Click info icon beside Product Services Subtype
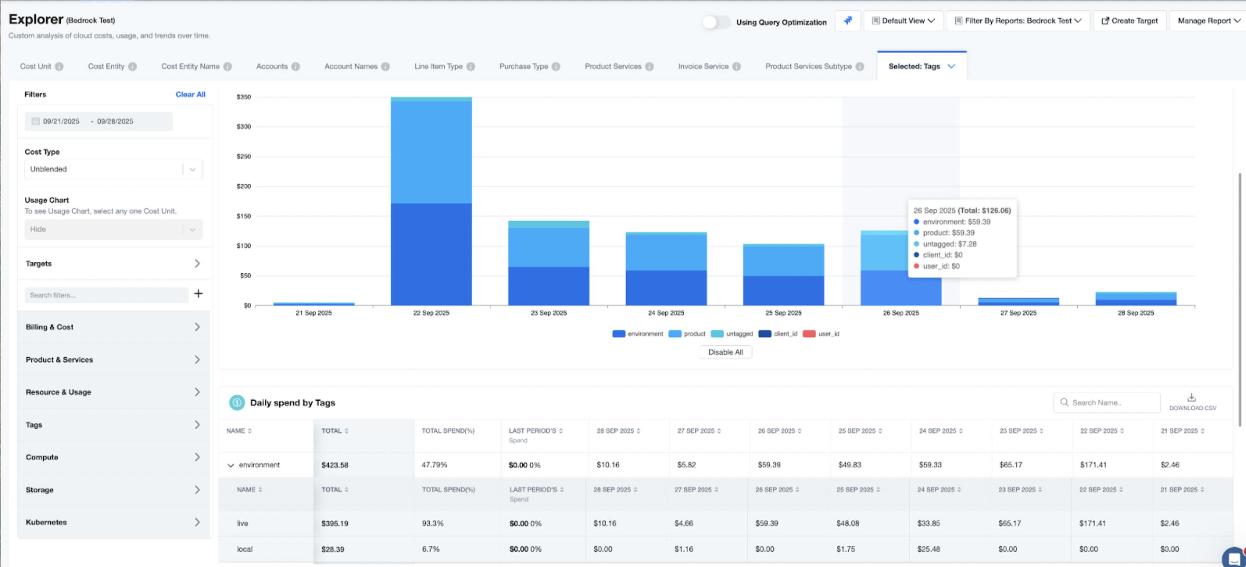The height and width of the screenshot is (567, 1246). (859, 67)
